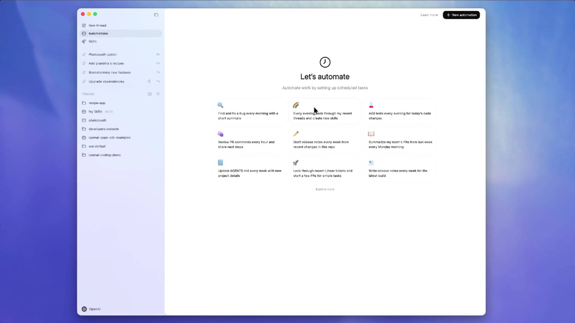Click the clock icon beside Automations
Screen dimensions: 575x323
click(84, 33)
